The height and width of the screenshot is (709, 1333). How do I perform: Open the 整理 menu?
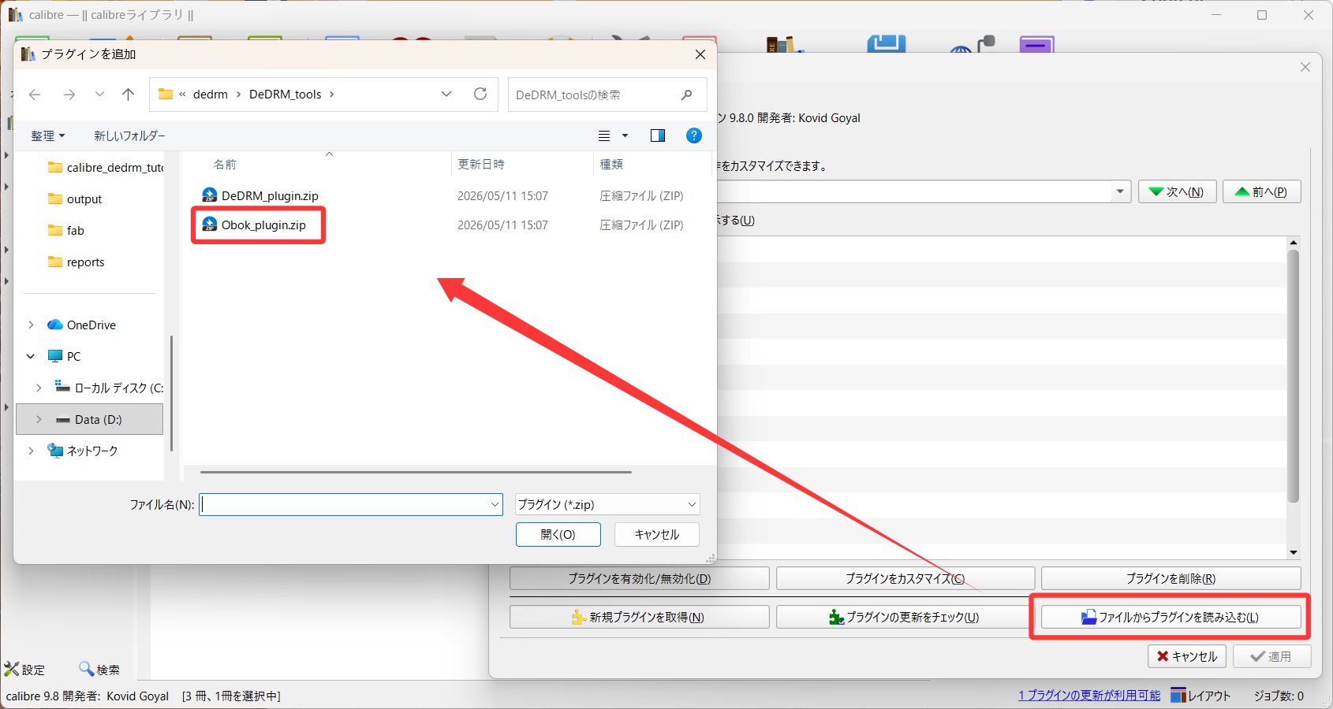pyautogui.click(x=48, y=135)
